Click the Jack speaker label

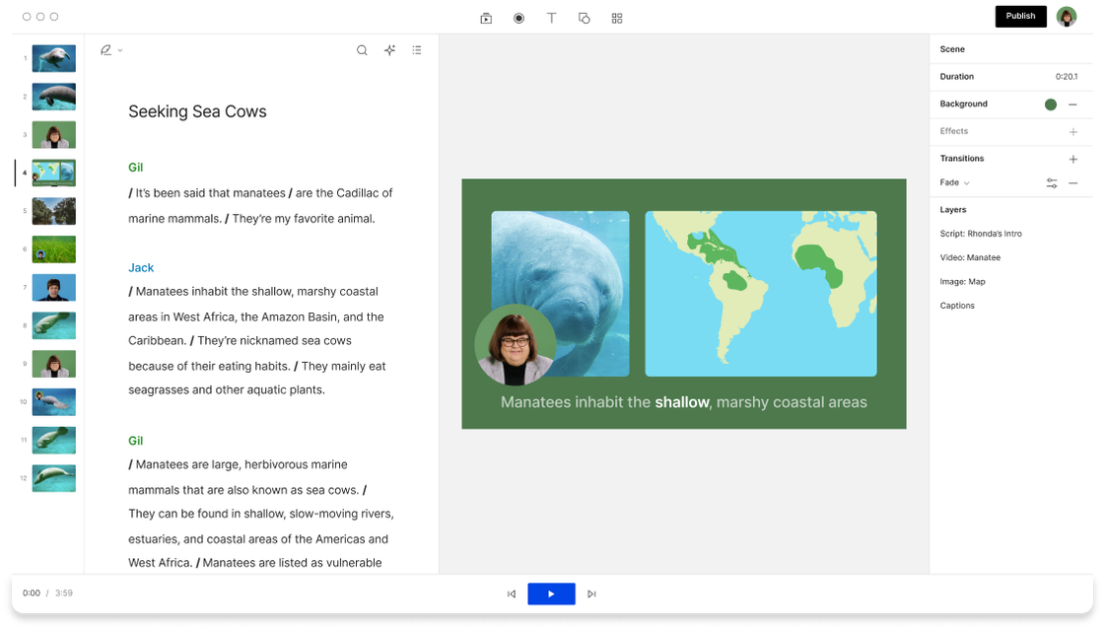(141, 267)
